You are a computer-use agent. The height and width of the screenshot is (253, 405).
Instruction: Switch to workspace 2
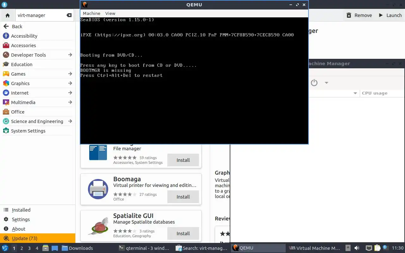(x=22, y=248)
